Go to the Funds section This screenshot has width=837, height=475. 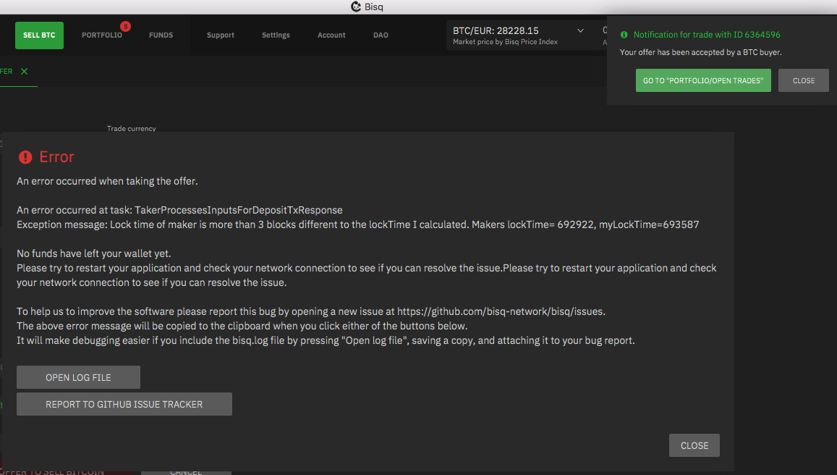[161, 35]
